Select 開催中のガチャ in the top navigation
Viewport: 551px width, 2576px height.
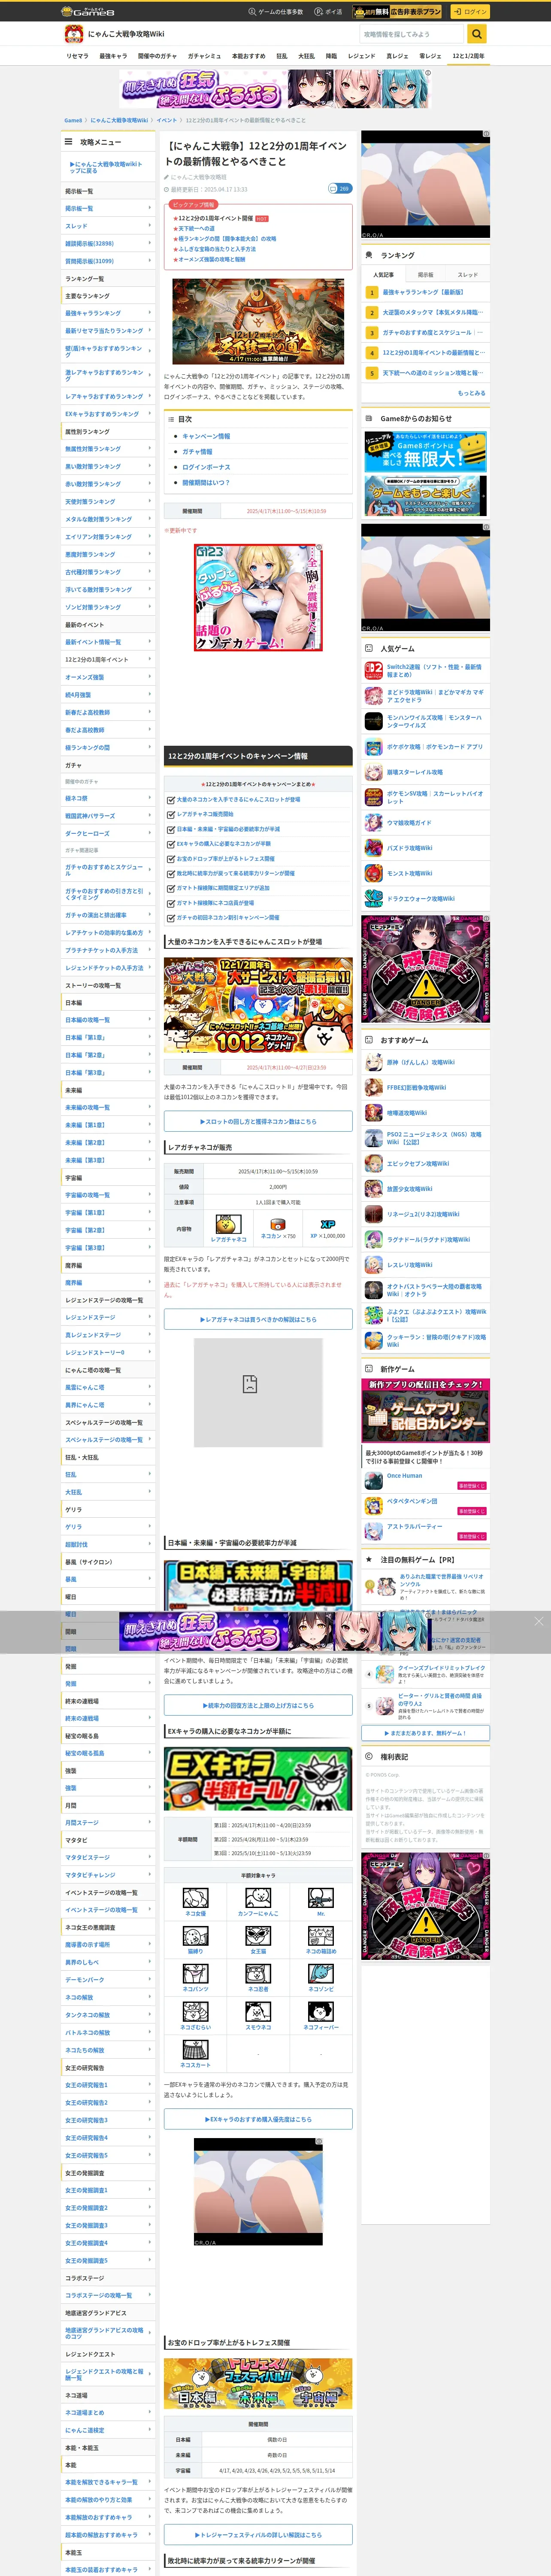point(157,56)
